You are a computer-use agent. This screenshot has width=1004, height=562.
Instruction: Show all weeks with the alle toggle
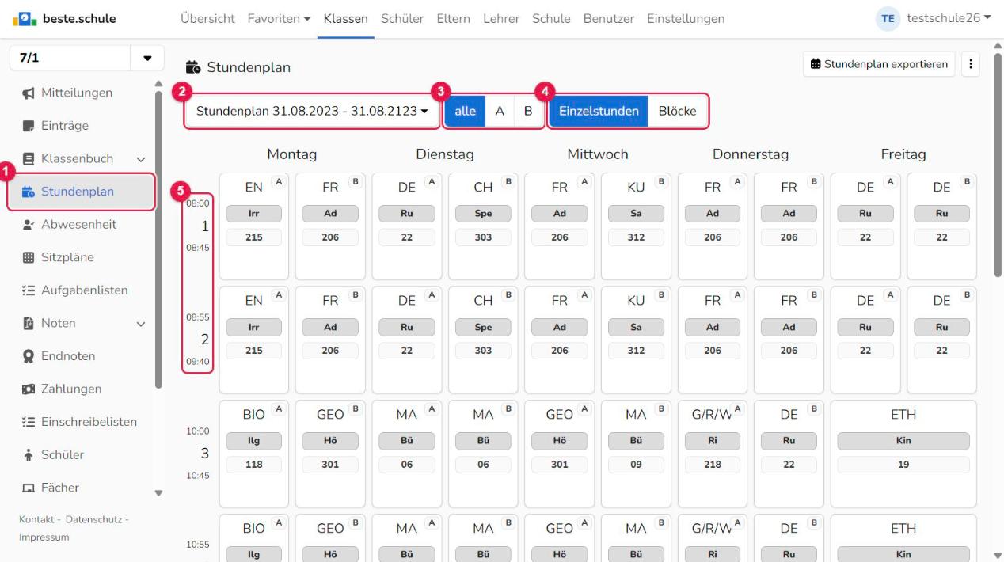coord(466,112)
